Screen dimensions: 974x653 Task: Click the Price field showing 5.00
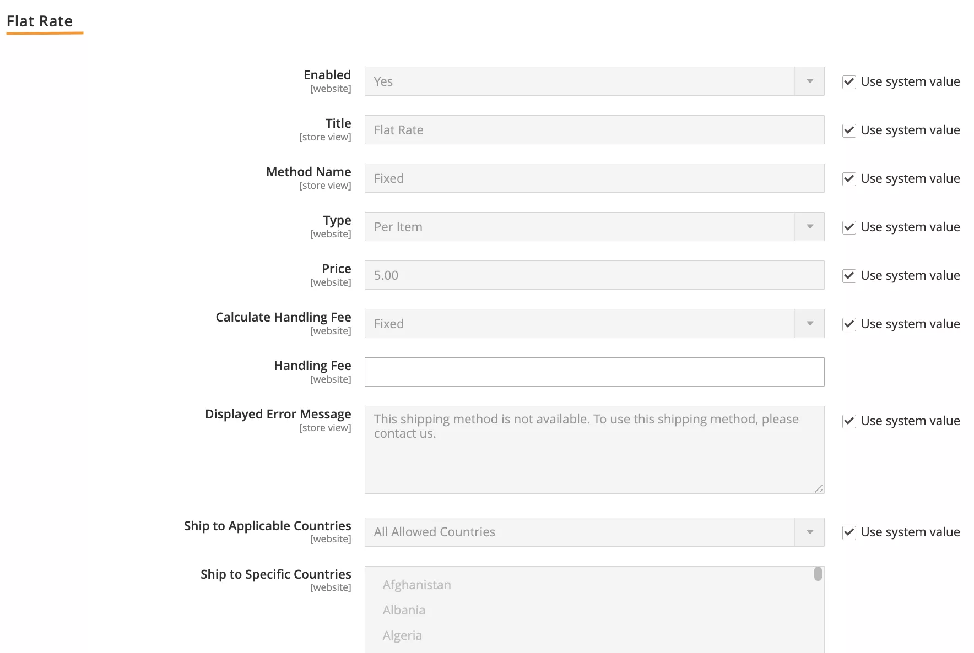[594, 275]
